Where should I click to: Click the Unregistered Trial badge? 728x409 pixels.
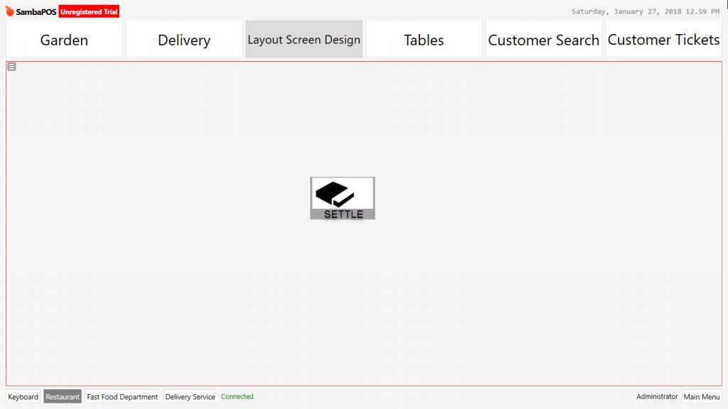click(x=89, y=11)
